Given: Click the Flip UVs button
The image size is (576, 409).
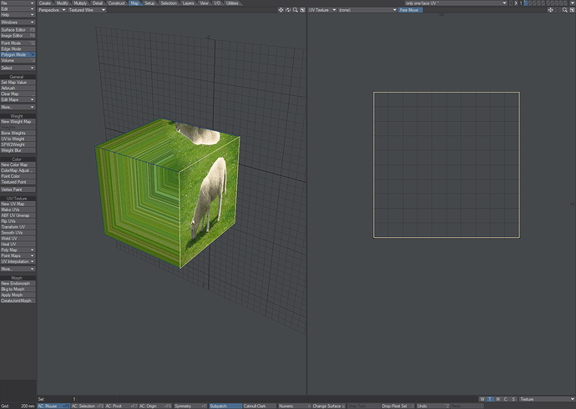Looking at the screenshot, I should [18, 221].
